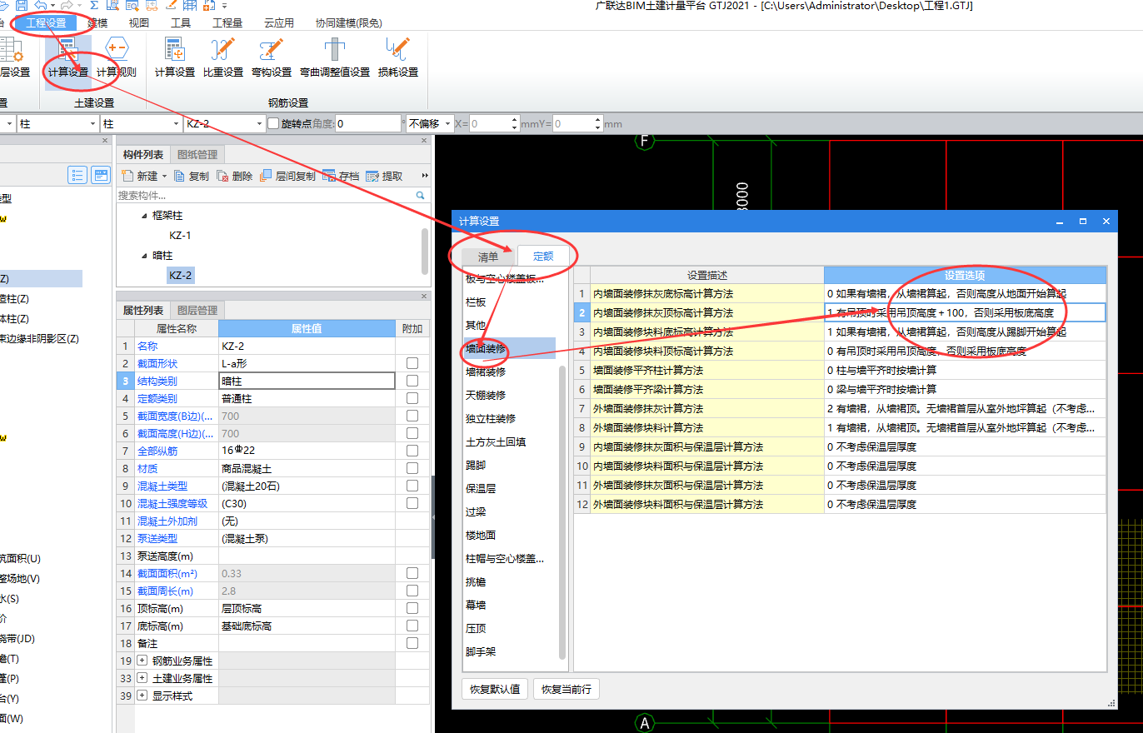This screenshot has width=1143, height=733.
Task: Collapse the 暗柱 tree group
Action: click(144, 256)
